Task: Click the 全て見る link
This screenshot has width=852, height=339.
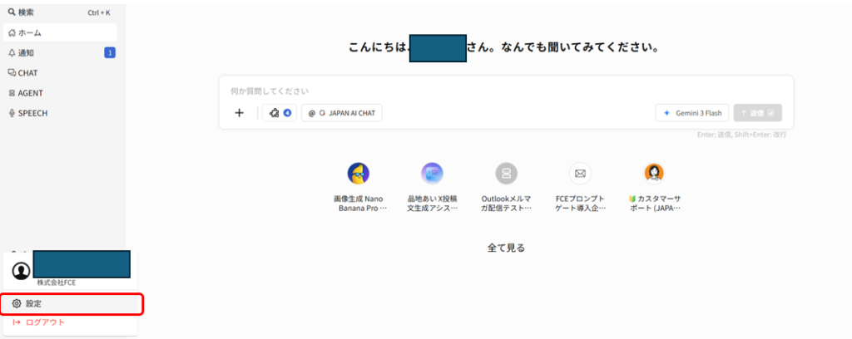Action: (506, 248)
